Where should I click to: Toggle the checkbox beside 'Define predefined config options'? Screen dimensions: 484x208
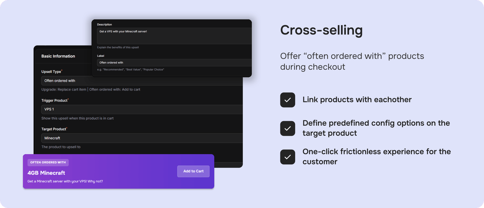pyautogui.click(x=288, y=129)
